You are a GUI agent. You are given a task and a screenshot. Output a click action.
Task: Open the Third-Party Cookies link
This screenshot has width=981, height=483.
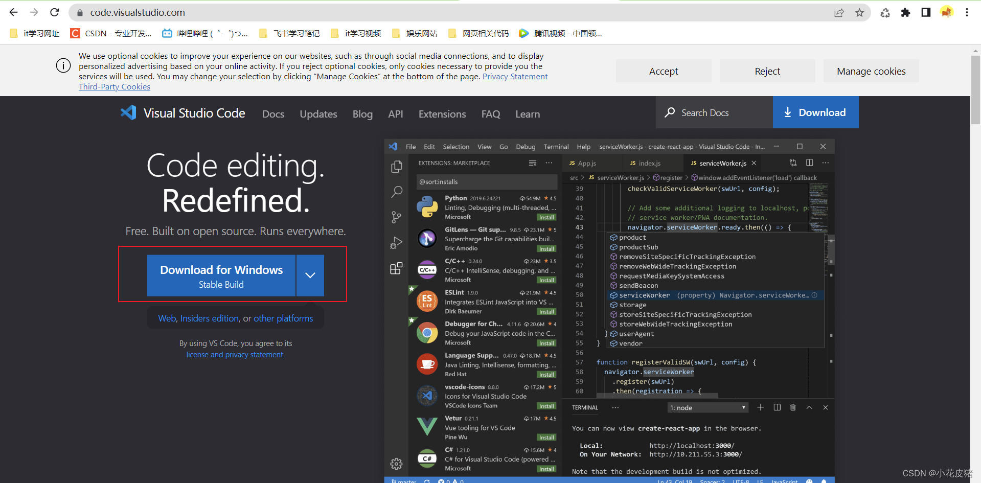[115, 87]
